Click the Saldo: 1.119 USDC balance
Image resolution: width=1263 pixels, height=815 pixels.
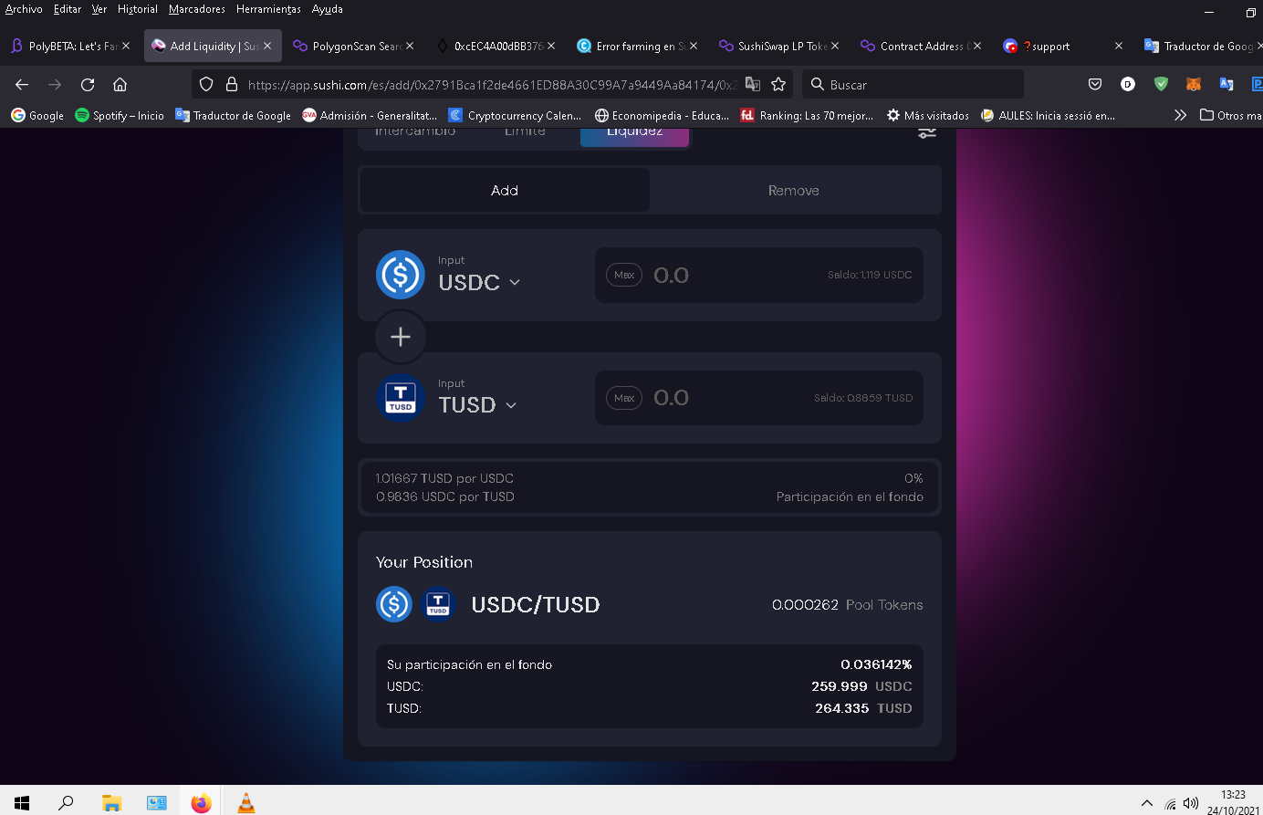pyautogui.click(x=870, y=275)
